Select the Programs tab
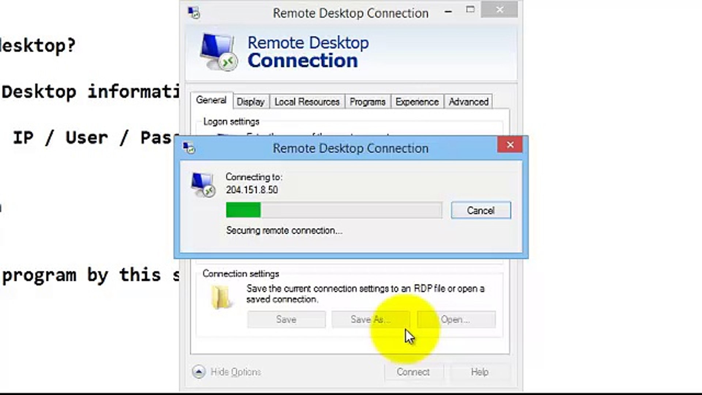Image resolution: width=702 pixels, height=395 pixels. (x=367, y=102)
